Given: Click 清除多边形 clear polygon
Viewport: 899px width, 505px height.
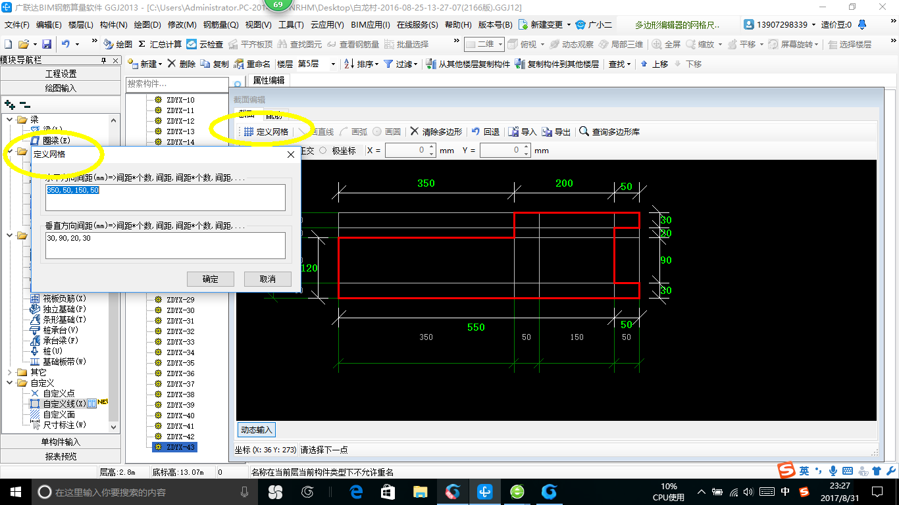Looking at the screenshot, I should tap(436, 132).
